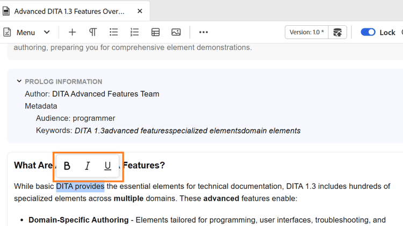The image size is (403, 226).
Task: Click the bold word 'multiple' in the paragraph
Action: coord(128,199)
